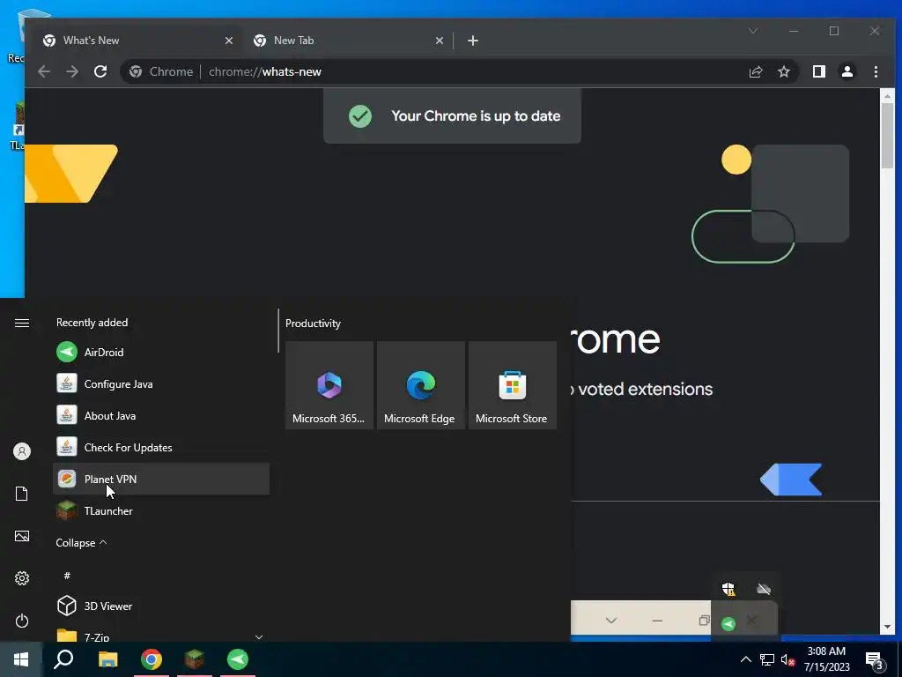902x677 pixels.
Task: Open TLauncher in the Start menu list
Action: [x=161, y=510]
